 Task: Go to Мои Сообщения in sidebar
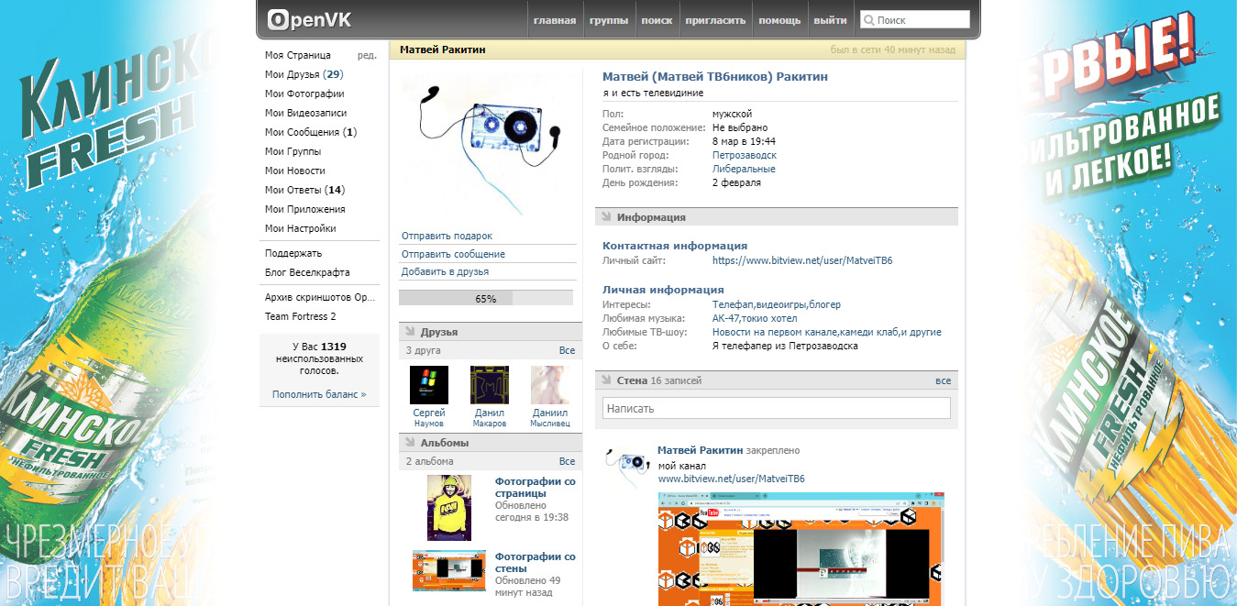(x=310, y=132)
